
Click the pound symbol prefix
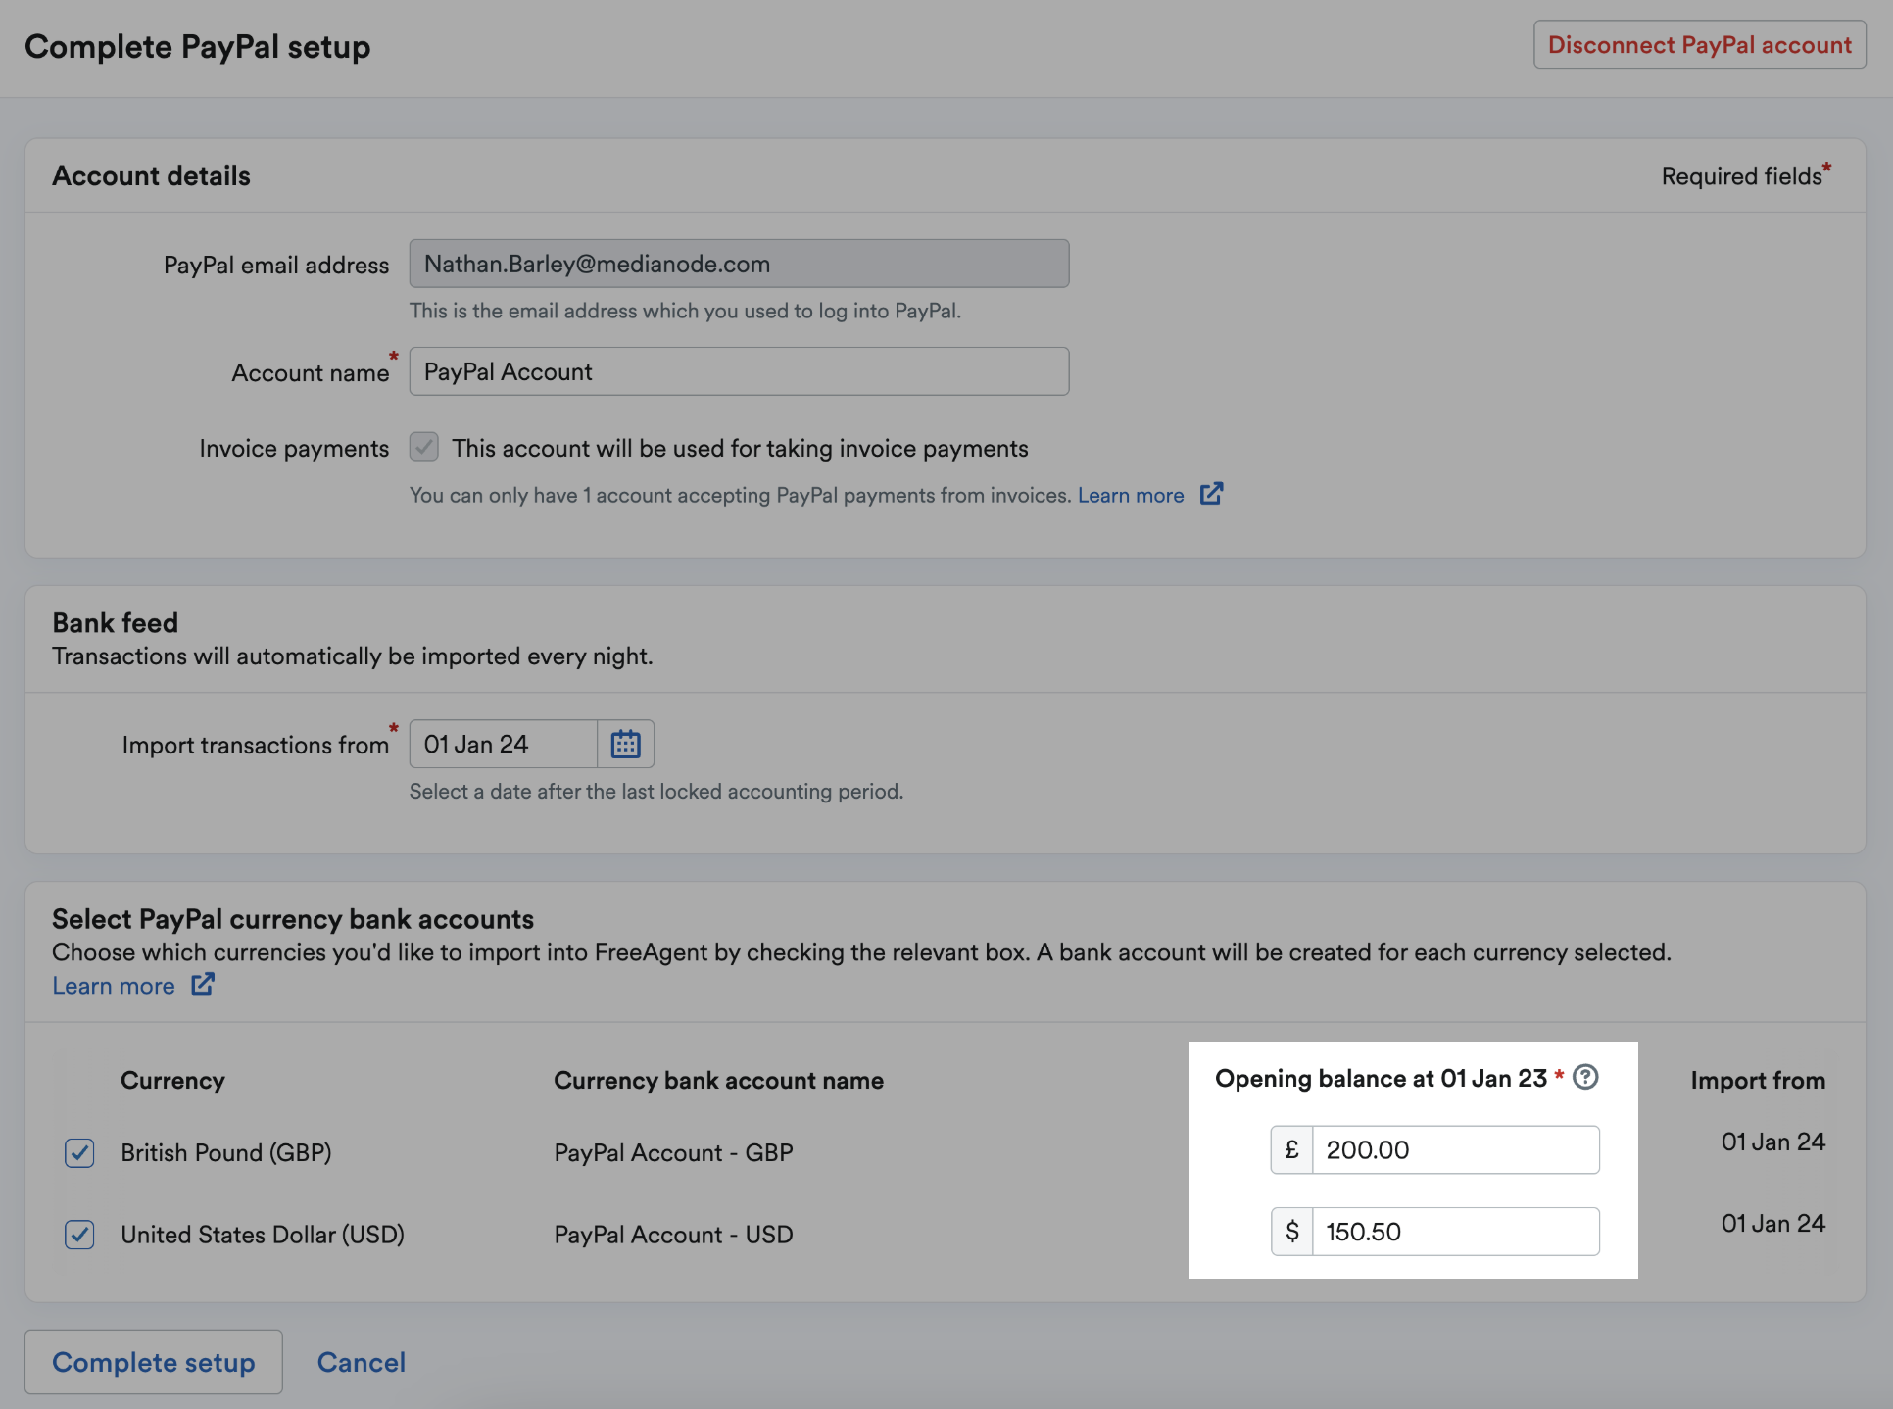pos(1291,1149)
